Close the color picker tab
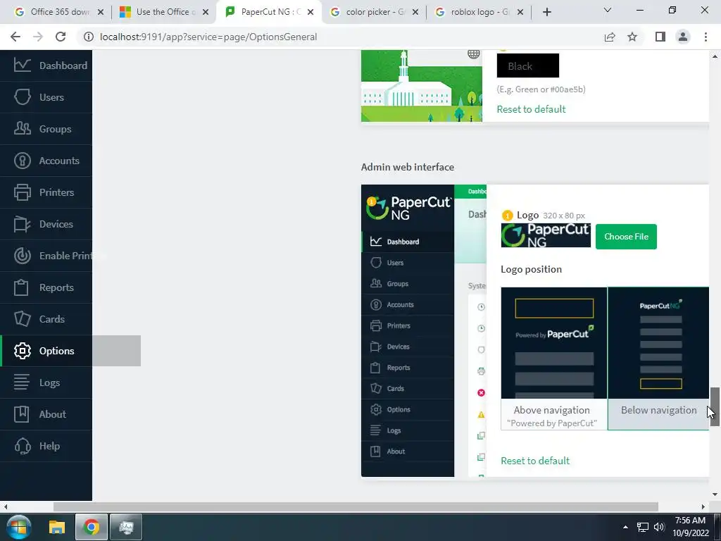721x541 pixels. tap(415, 13)
